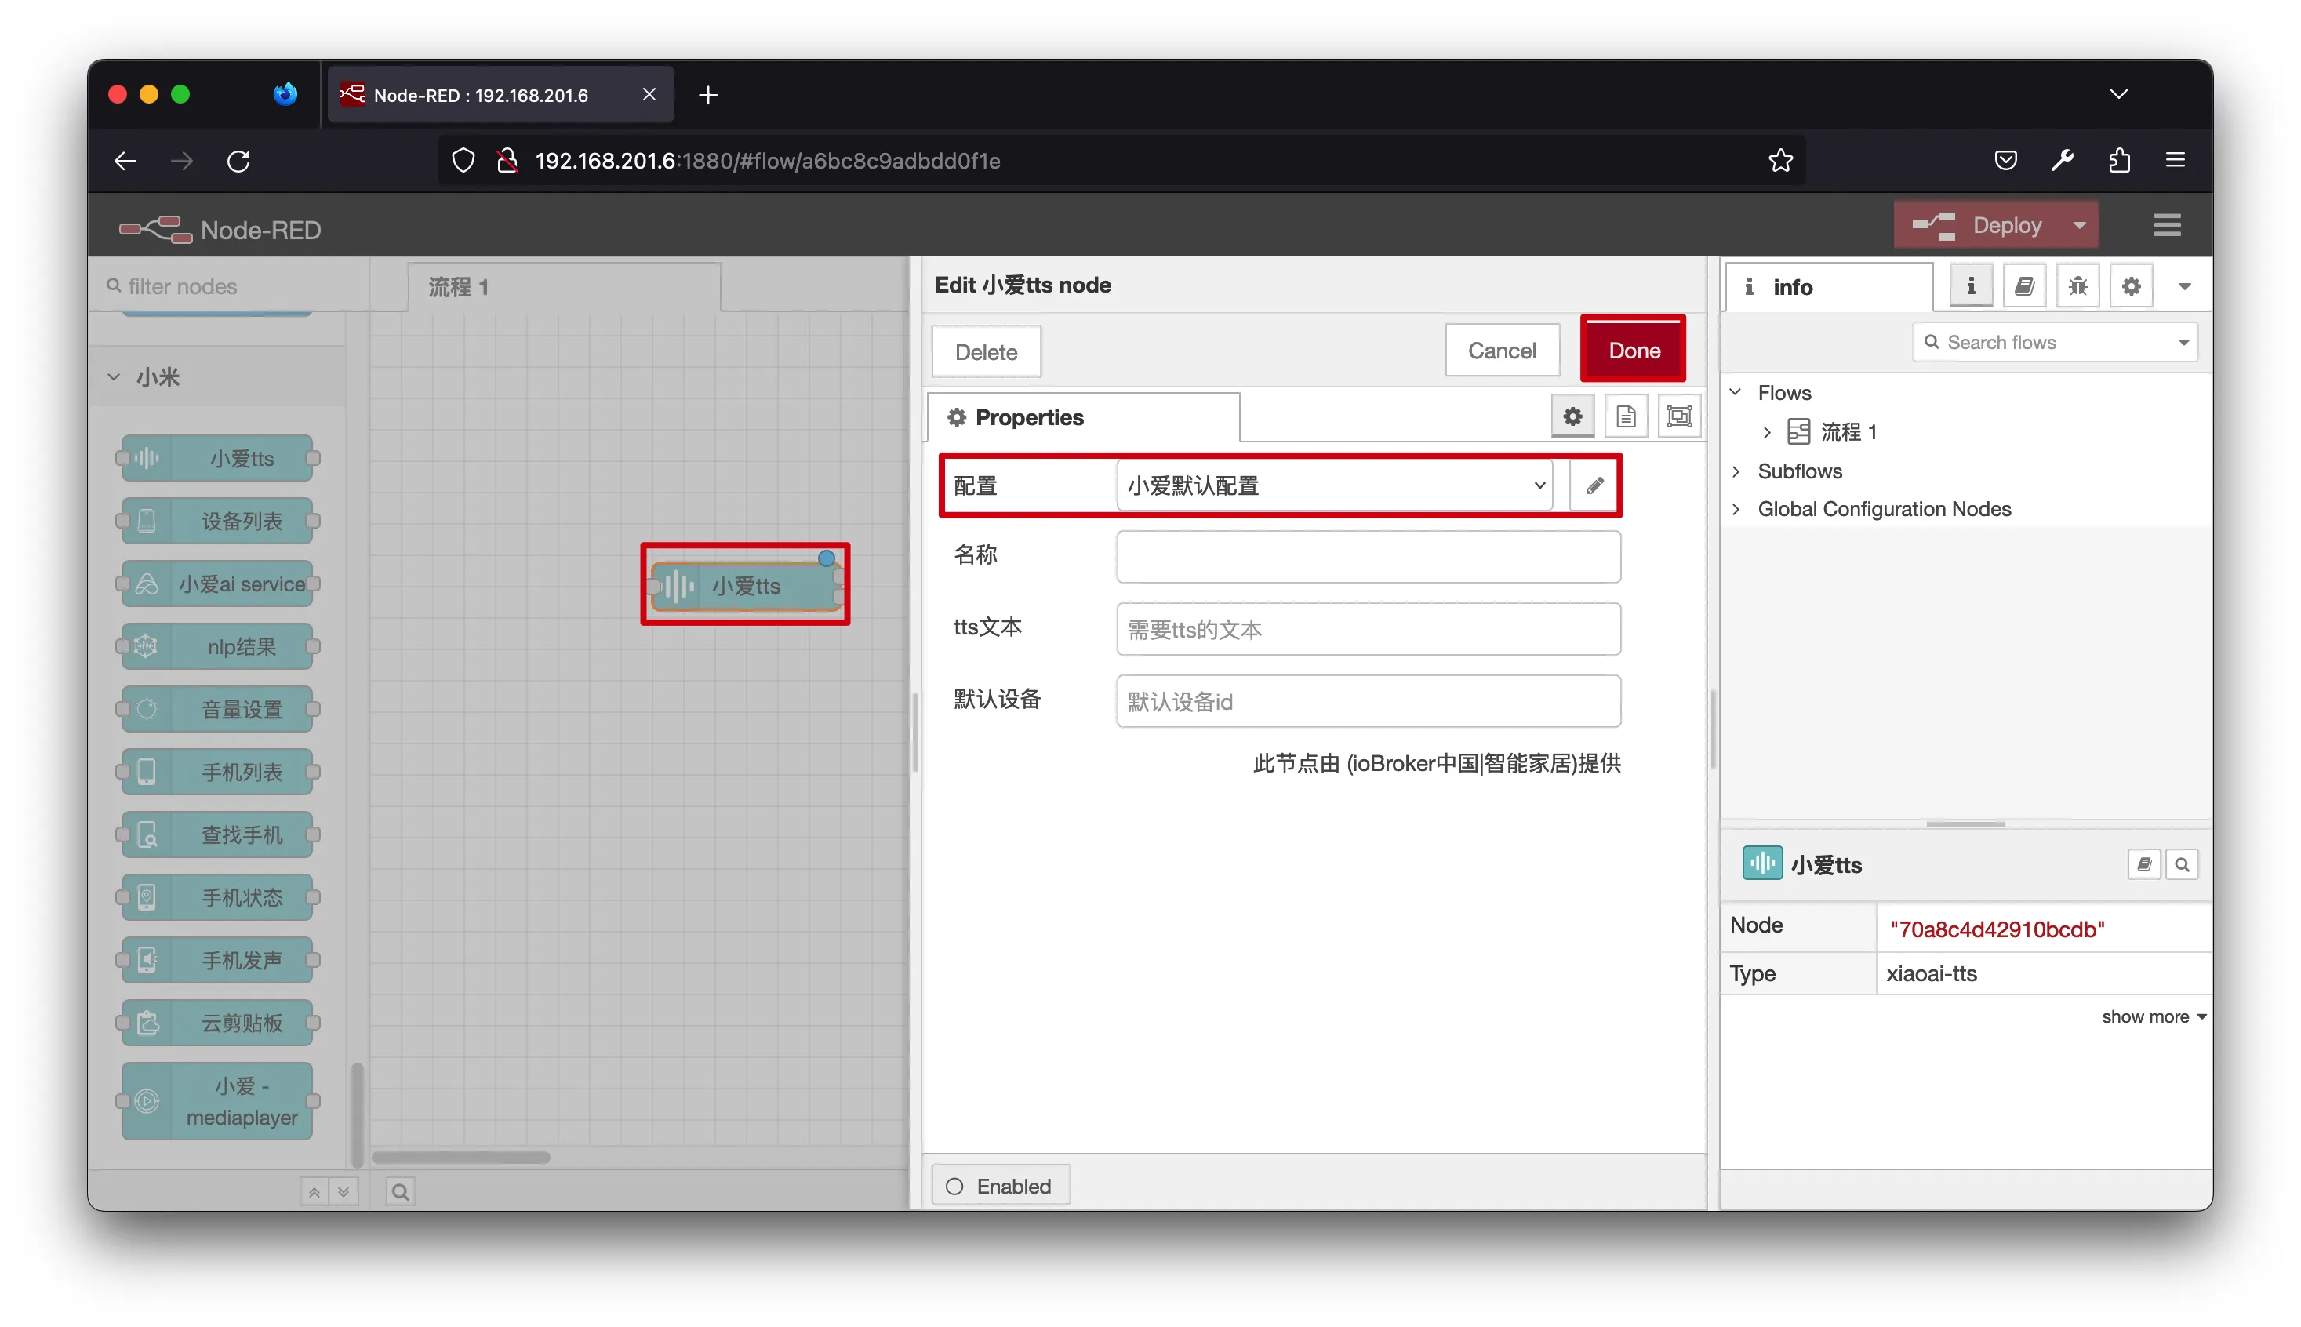Viewport: 2301px width, 1327px height.
Task: Open the node description document icon
Action: [1626, 416]
